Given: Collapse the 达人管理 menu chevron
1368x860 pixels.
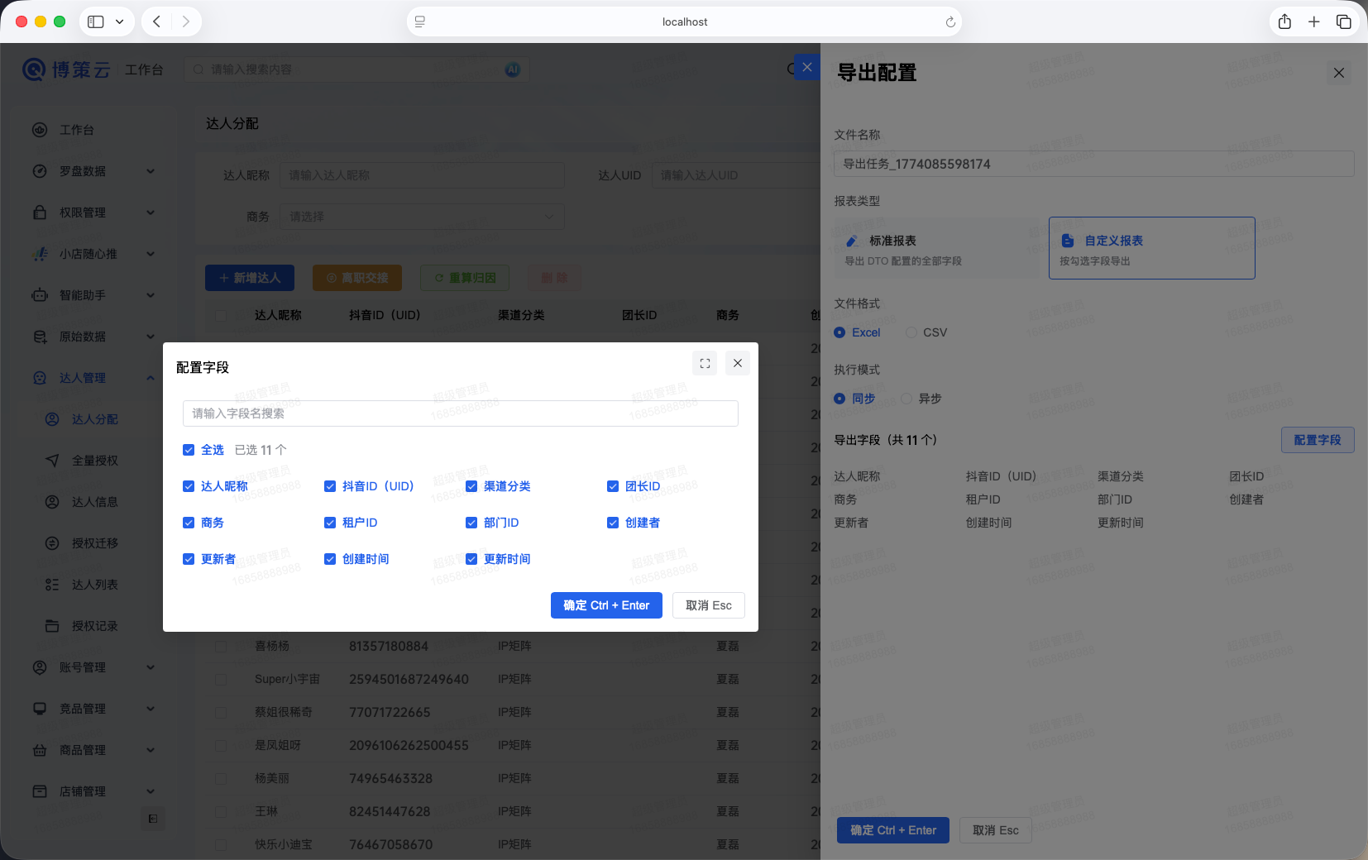Looking at the screenshot, I should [151, 378].
